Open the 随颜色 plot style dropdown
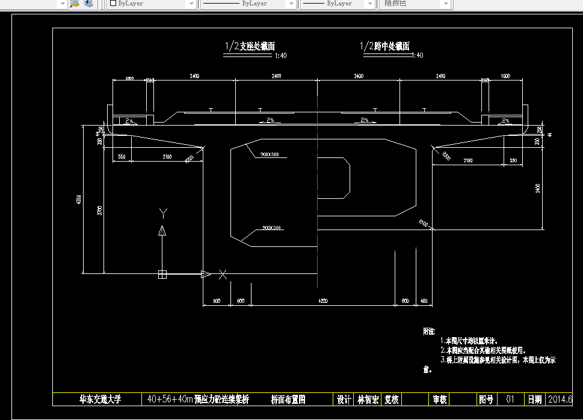 [x=416, y=4]
